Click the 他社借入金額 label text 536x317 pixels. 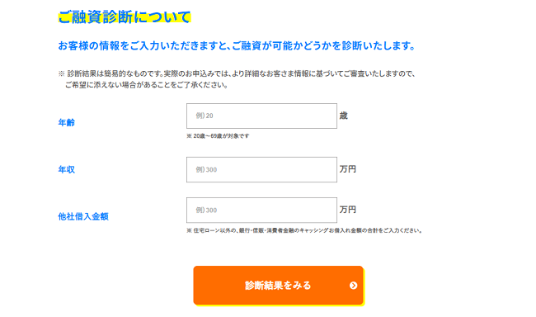pyautogui.click(x=83, y=216)
